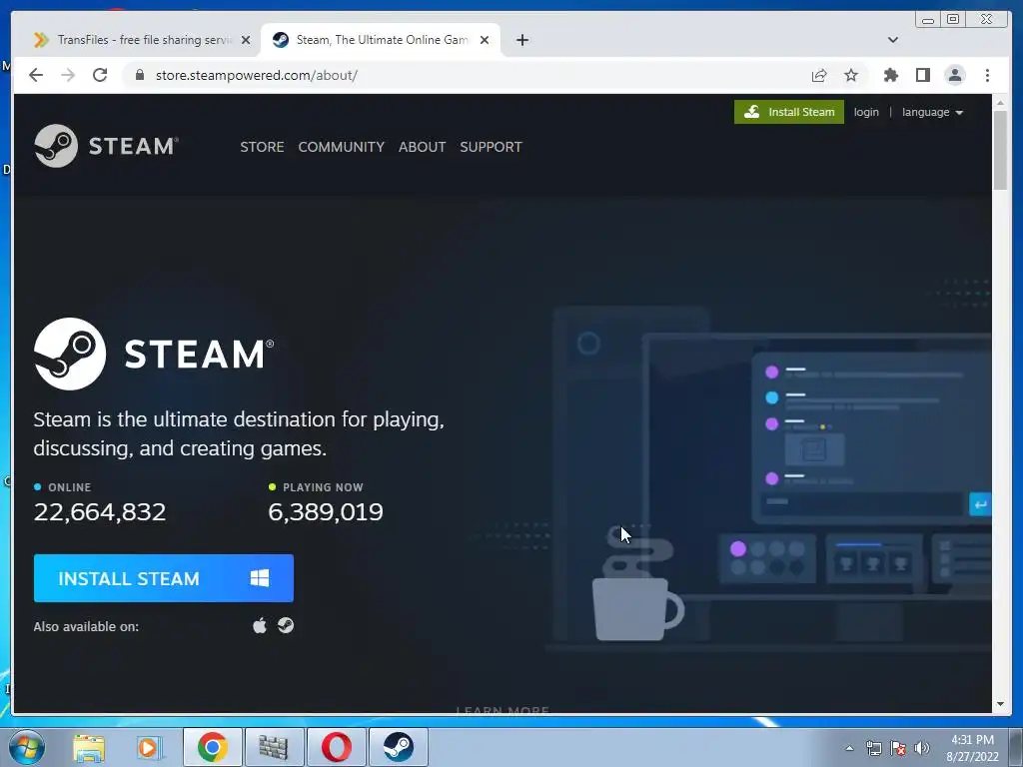The image size is (1023, 767).
Task: Switch to Chrome on the taskbar
Action: [213, 747]
